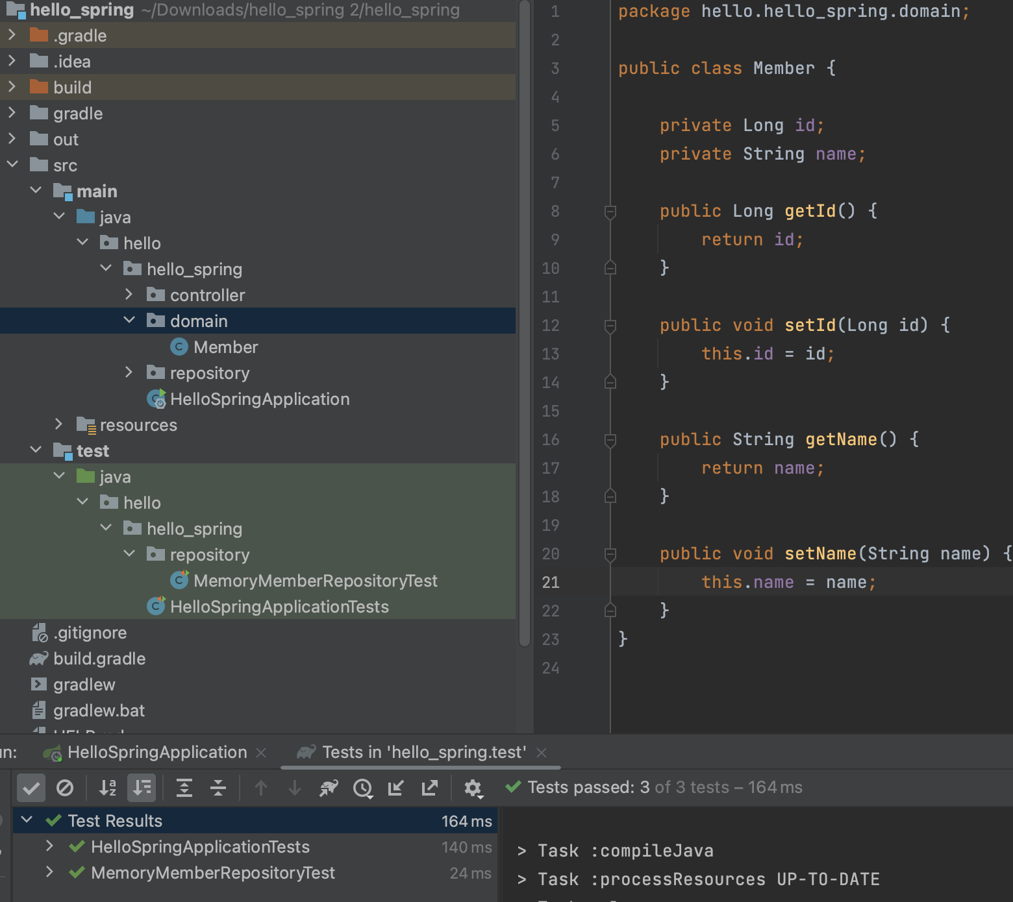1013x902 pixels.
Task: Click the domain package folder icon
Action: pyautogui.click(x=156, y=321)
